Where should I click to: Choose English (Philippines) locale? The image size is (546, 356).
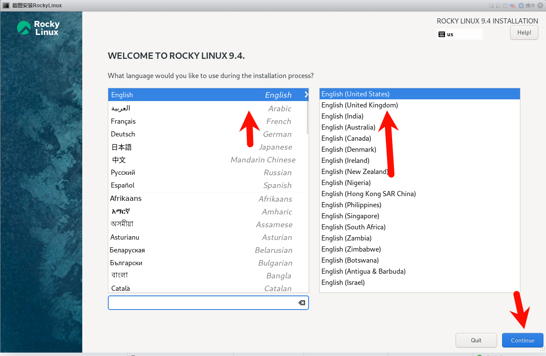coord(420,205)
